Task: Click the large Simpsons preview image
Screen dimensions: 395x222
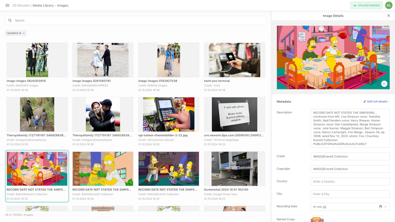Action: [x=333, y=57]
